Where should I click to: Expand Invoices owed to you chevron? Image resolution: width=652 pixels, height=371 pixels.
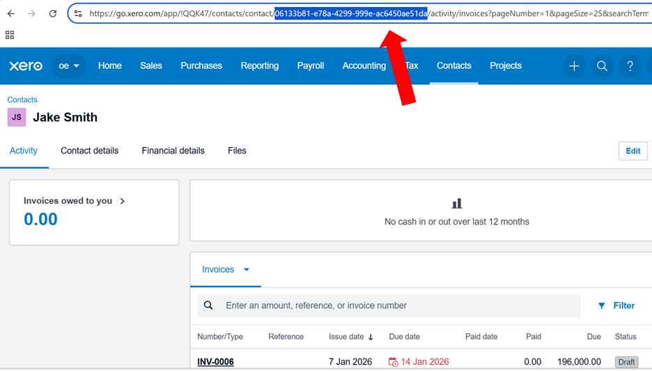pos(123,201)
